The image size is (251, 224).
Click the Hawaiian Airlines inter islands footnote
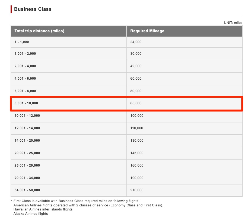point(43,209)
